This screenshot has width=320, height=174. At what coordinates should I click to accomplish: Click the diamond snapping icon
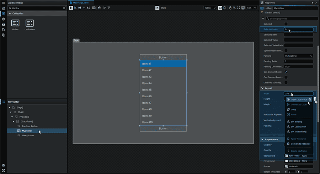(99, 8)
